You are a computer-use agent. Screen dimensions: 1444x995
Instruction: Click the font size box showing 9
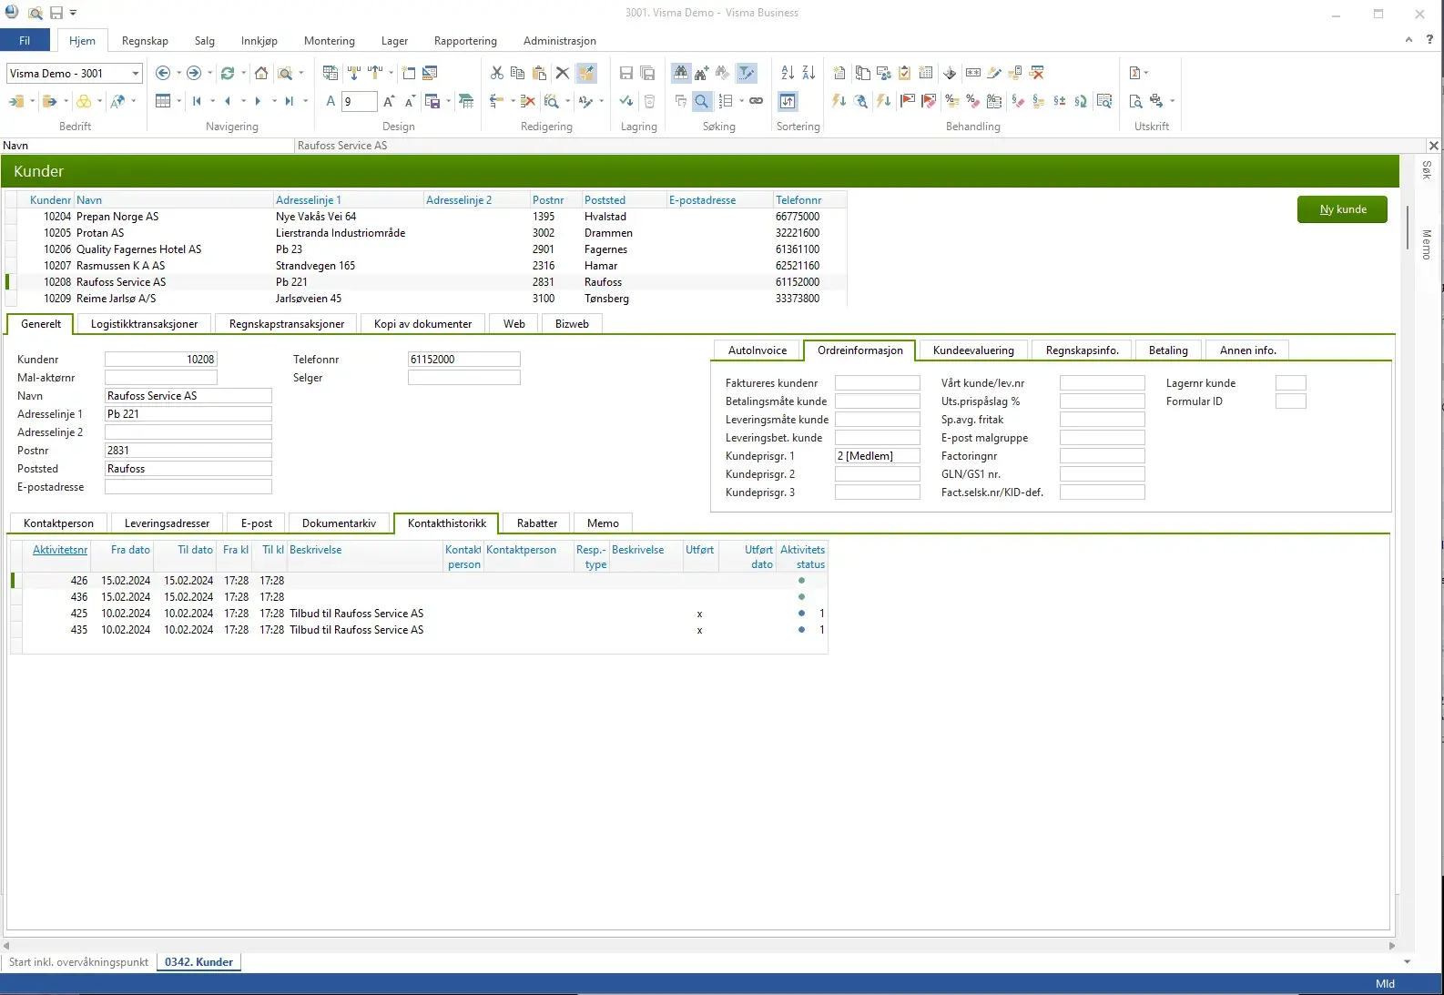click(x=360, y=101)
